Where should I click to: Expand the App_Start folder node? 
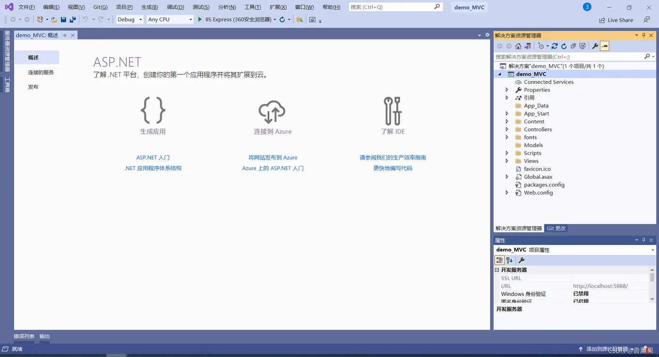[x=507, y=114]
